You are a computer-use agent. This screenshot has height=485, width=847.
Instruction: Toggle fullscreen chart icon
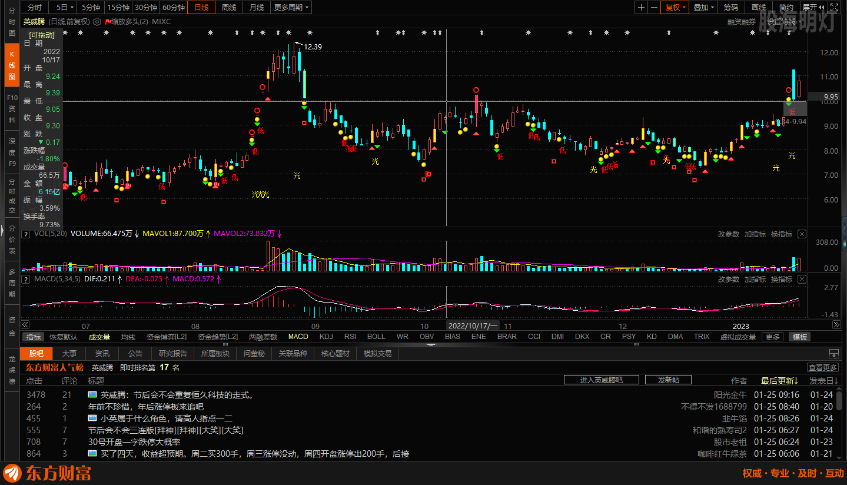coord(833,7)
